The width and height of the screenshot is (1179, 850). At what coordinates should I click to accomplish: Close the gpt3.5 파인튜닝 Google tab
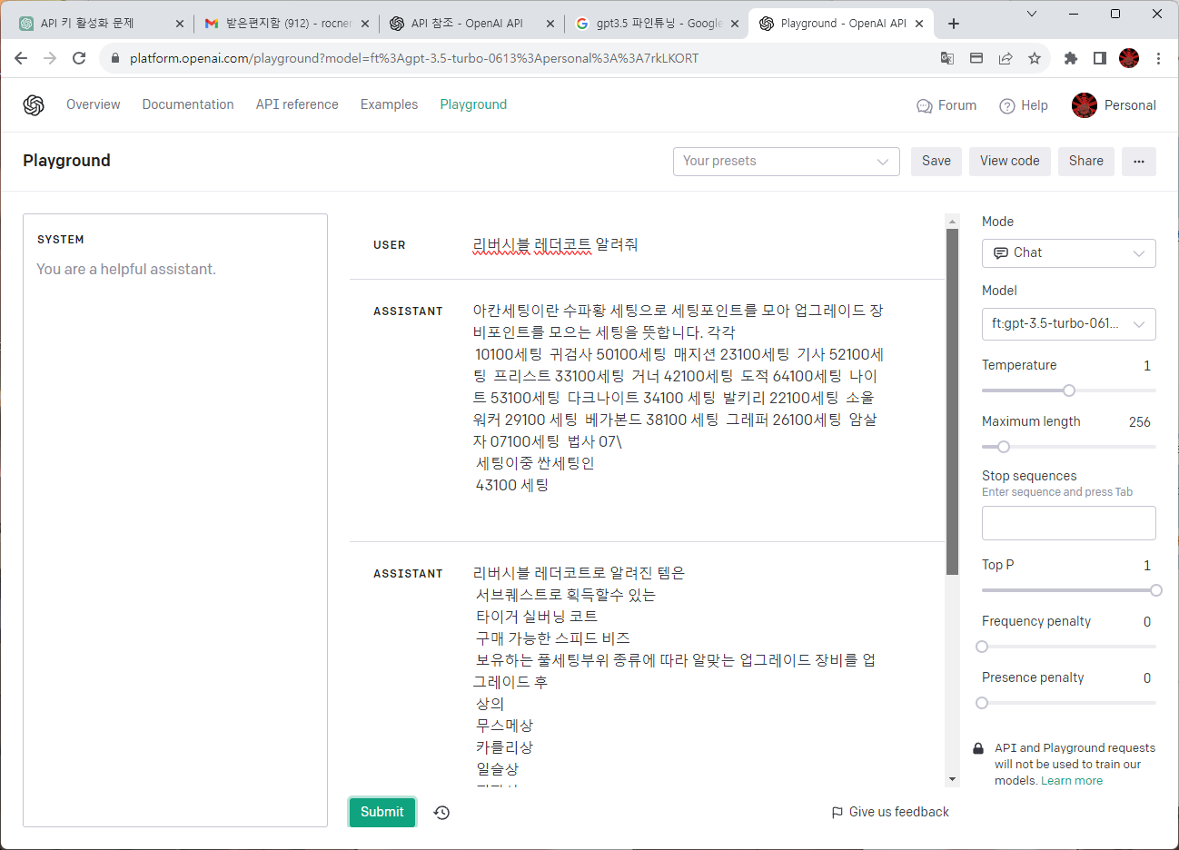pos(735,24)
